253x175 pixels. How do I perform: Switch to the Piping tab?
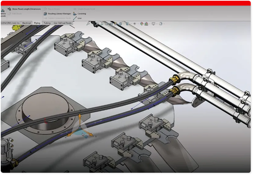click(37, 23)
